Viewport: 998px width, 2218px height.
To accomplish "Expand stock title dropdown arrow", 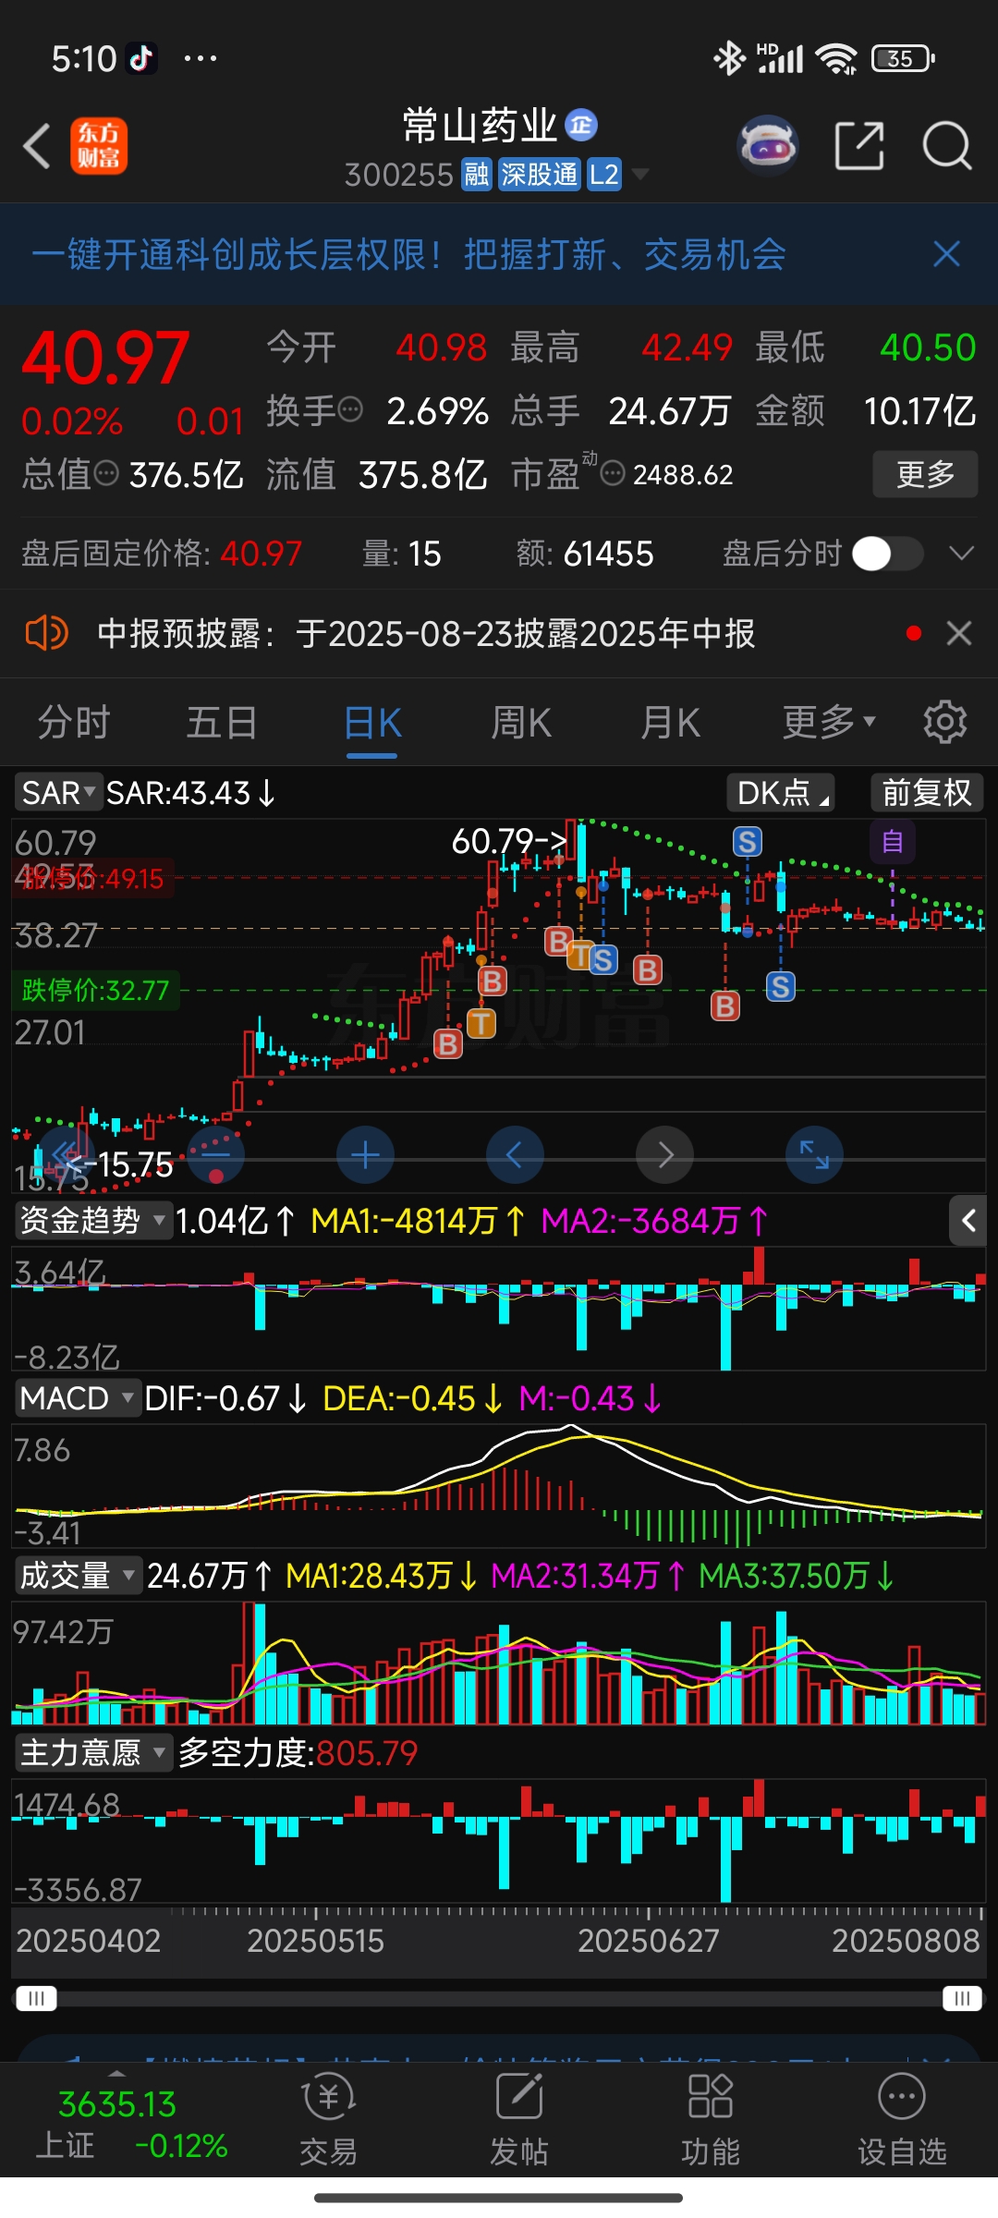I will point(639,175).
